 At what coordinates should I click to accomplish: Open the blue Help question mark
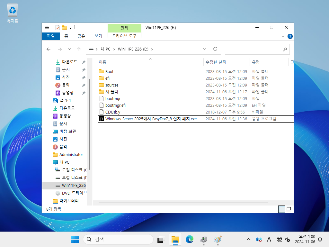point(290,36)
